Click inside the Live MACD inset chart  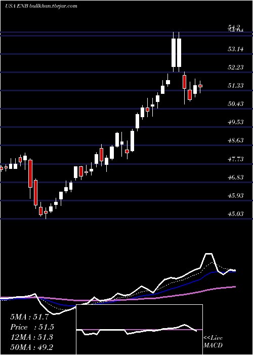139,330
